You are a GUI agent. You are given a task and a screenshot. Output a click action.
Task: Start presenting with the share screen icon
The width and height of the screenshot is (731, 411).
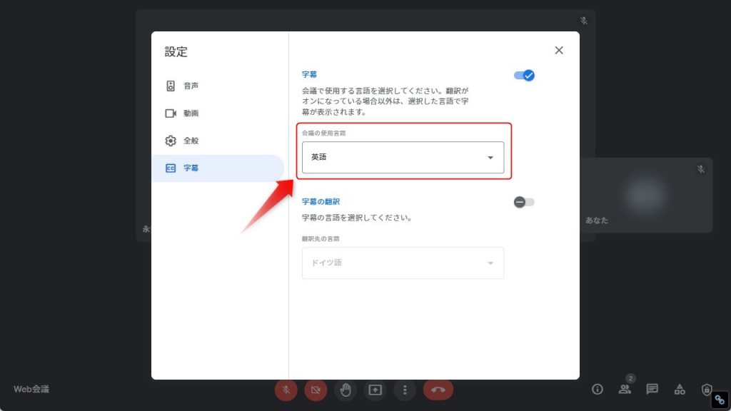375,390
